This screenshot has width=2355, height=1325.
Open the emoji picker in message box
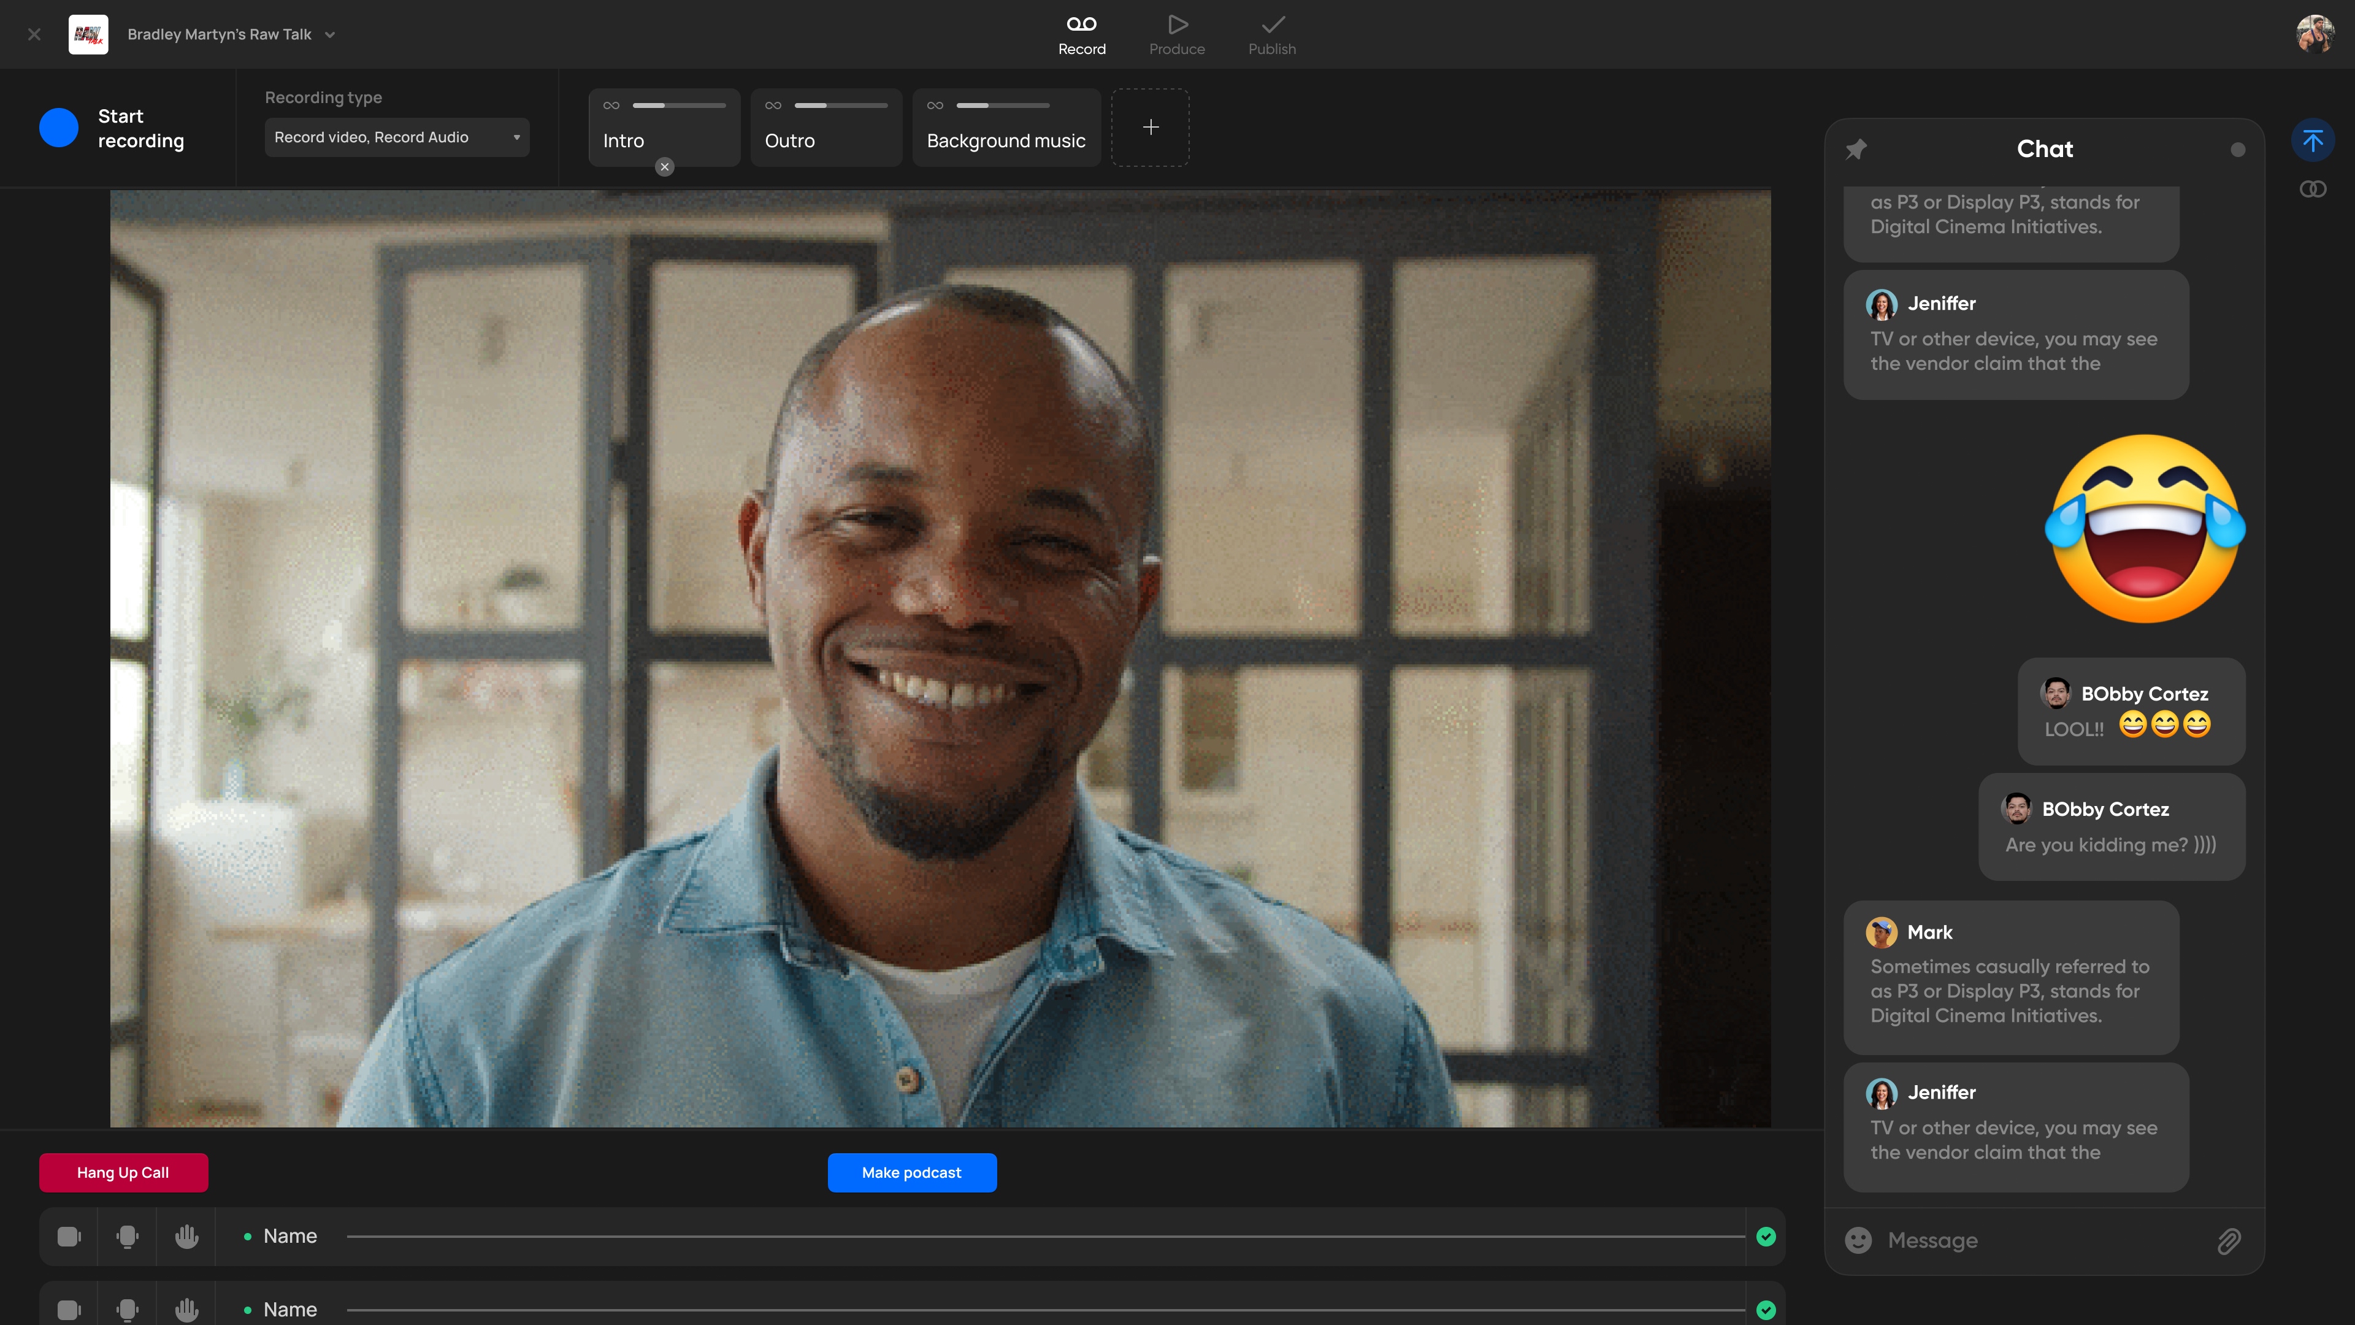point(1858,1240)
